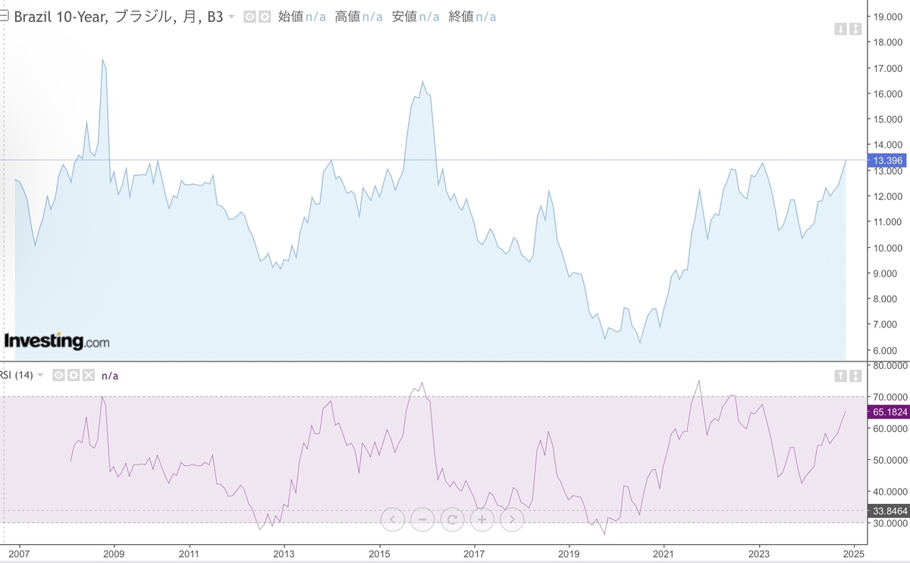Click the 2011 label on time axis

[190, 553]
